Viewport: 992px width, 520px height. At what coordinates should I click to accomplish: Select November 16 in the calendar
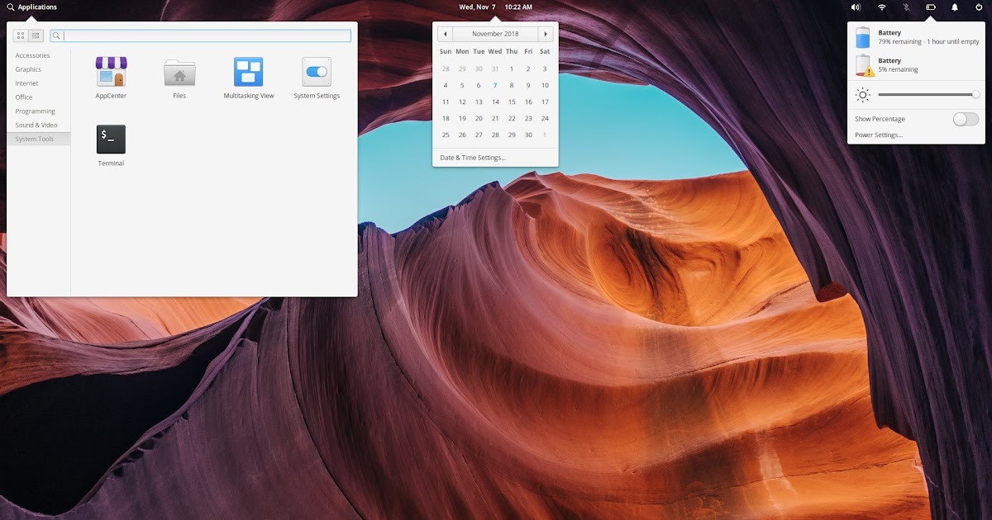point(528,102)
